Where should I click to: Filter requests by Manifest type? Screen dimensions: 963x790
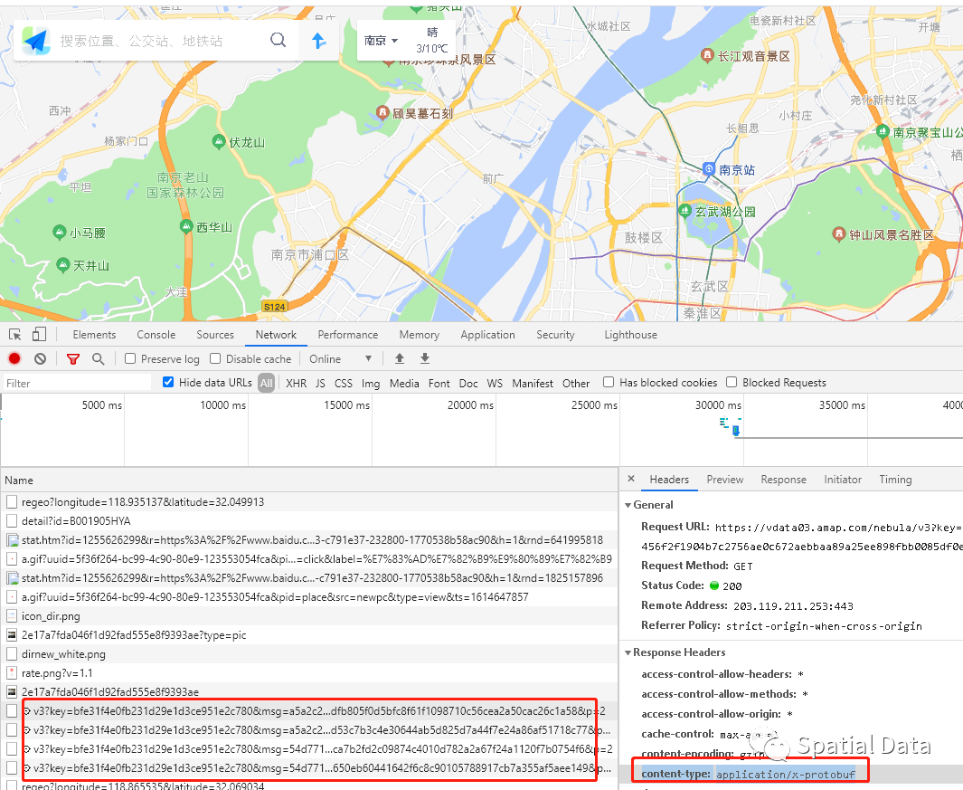tap(533, 383)
